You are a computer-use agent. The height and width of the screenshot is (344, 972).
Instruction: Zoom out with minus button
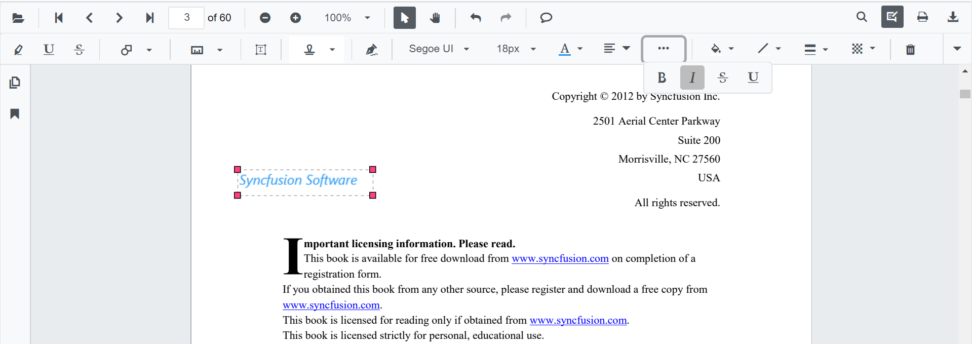[265, 18]
